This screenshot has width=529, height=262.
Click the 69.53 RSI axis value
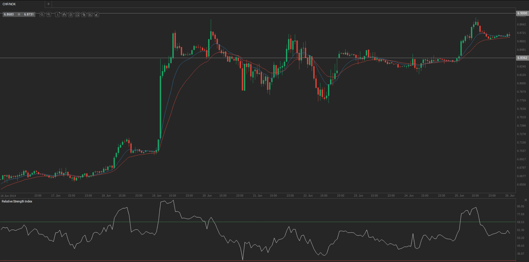point(521,222)
